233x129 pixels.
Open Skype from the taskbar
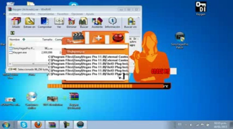(x=24, y=125)
